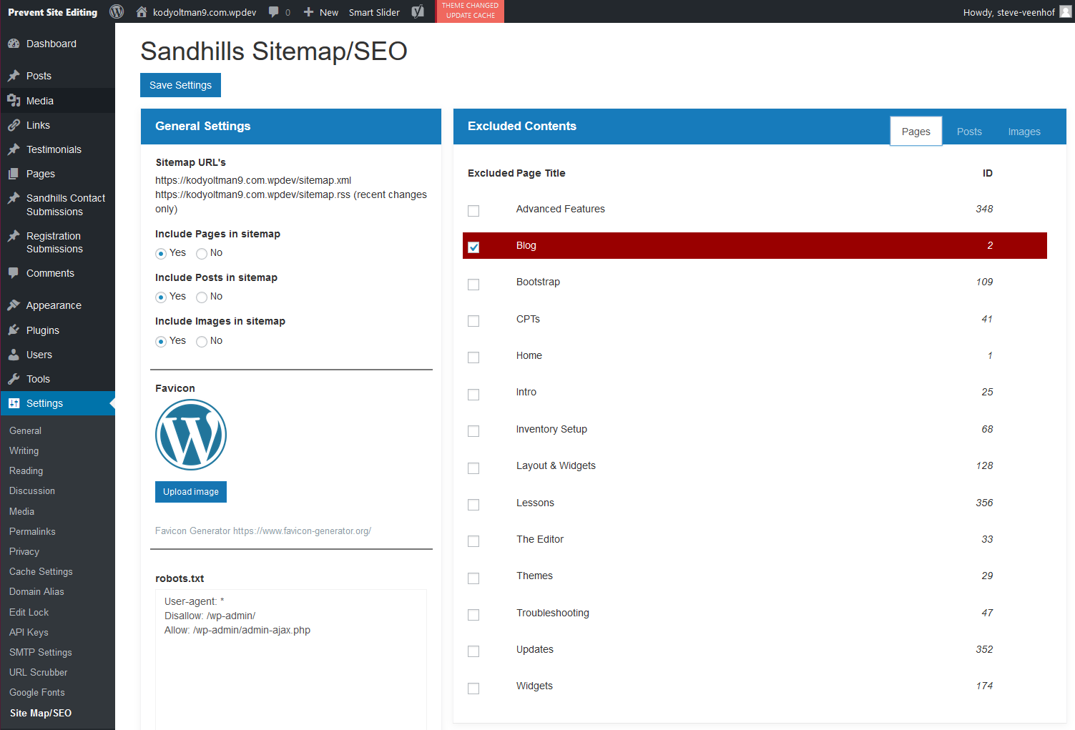Click the Testimonials pin icon
The image size is (1075, 730).
[x=14, y=149]
